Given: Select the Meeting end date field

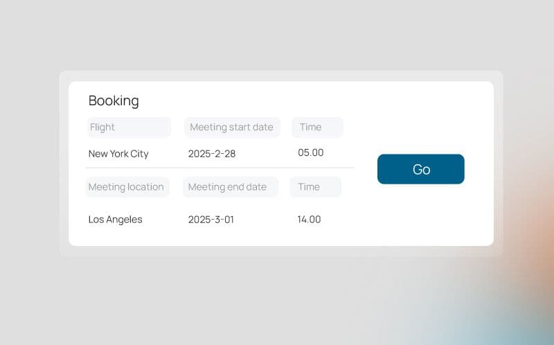Looking at the screenshot, I should point(231,187).
